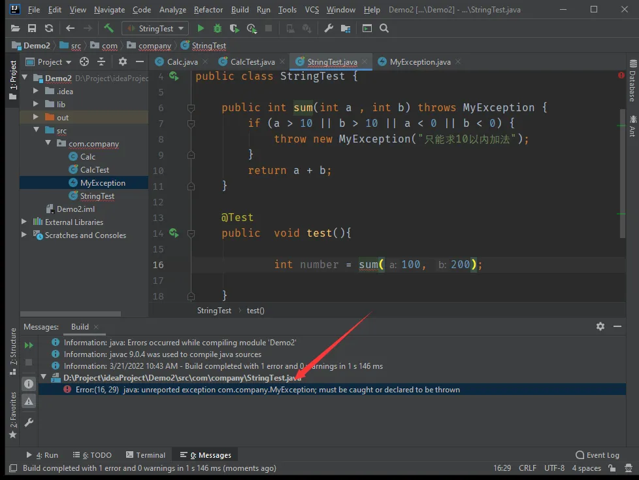
Task: Open the StringTest run configuration dropdown
Action: coord(156,28)
